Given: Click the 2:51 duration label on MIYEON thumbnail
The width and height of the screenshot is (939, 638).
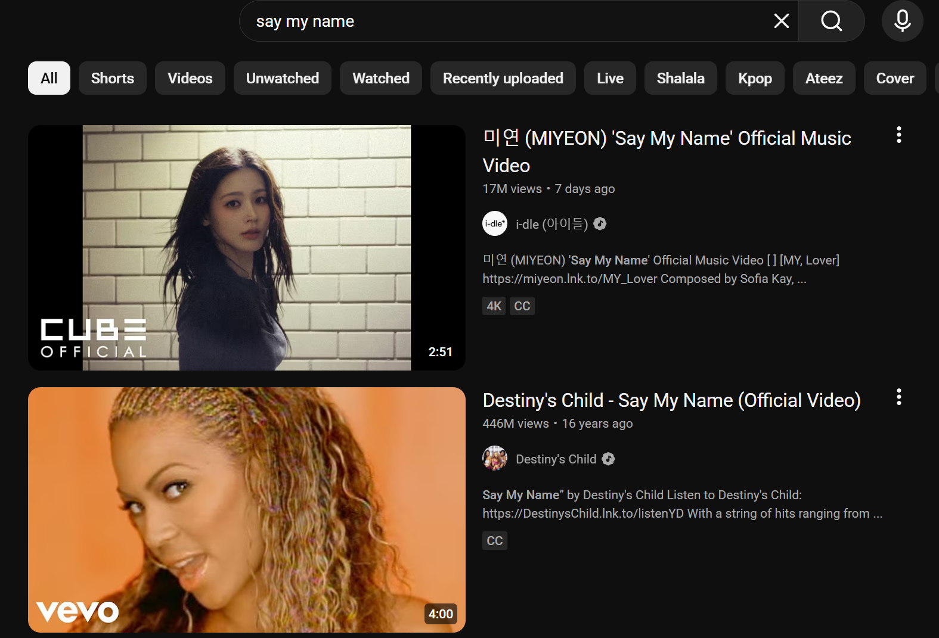Looking at the screenshot, I should (x=441, y=352).
